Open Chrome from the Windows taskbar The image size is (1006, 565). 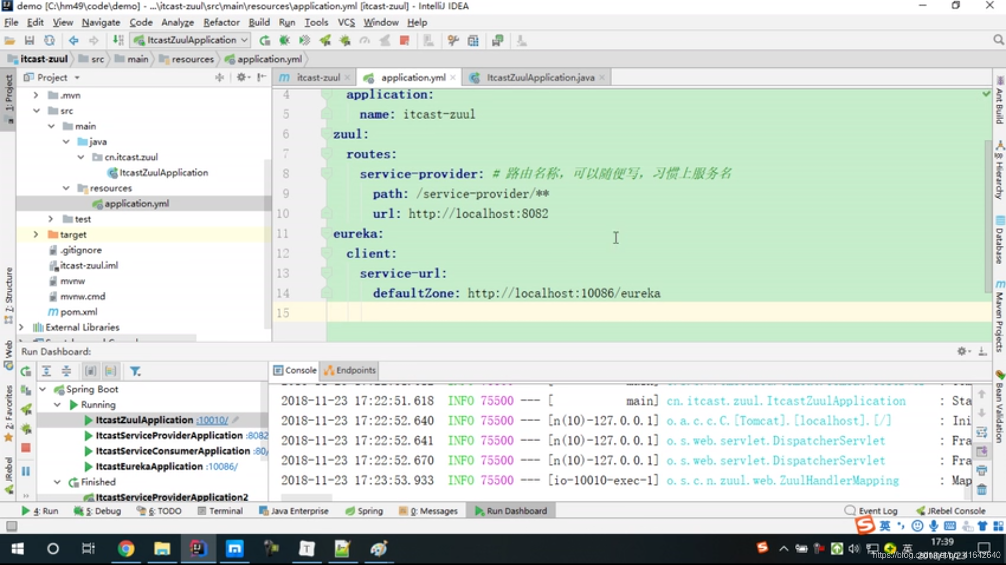126,548
